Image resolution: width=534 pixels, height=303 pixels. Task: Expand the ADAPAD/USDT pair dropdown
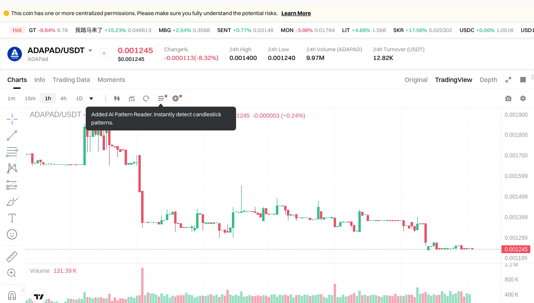[90, 51]
